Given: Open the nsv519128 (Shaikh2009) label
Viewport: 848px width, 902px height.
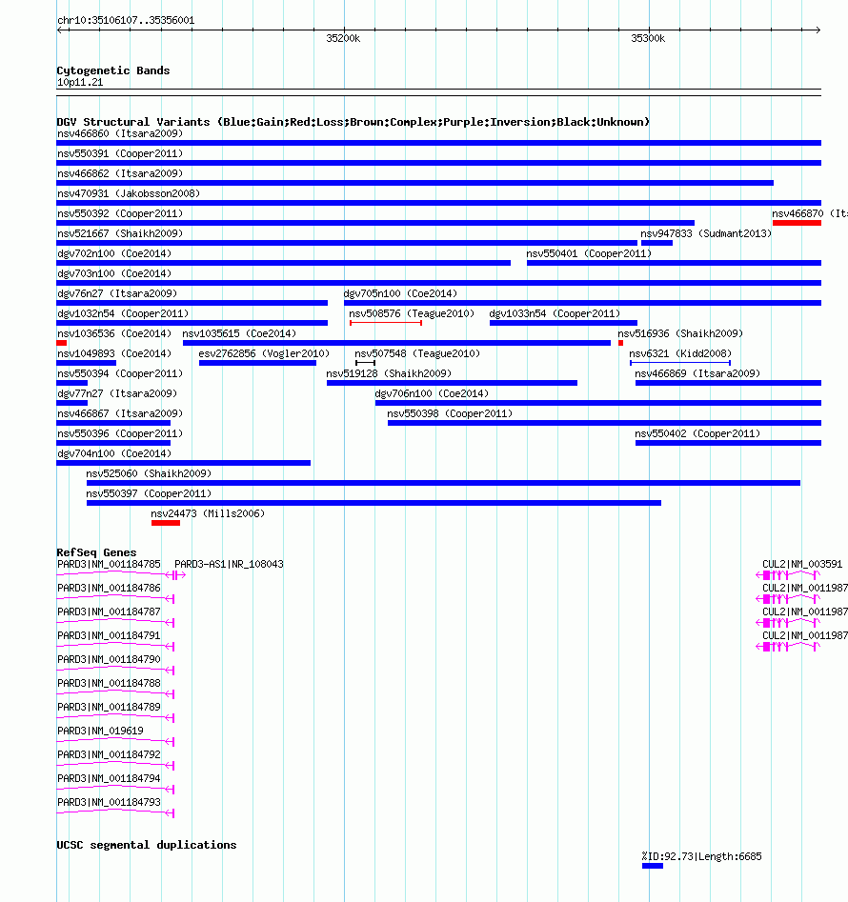Looking at the screenshot, I should [x=389, y=374].
